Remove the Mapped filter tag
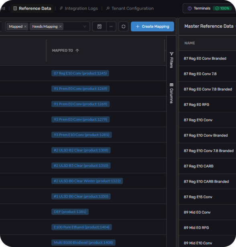The width and height of the screenshot is (236, 247). coord(25,26)
